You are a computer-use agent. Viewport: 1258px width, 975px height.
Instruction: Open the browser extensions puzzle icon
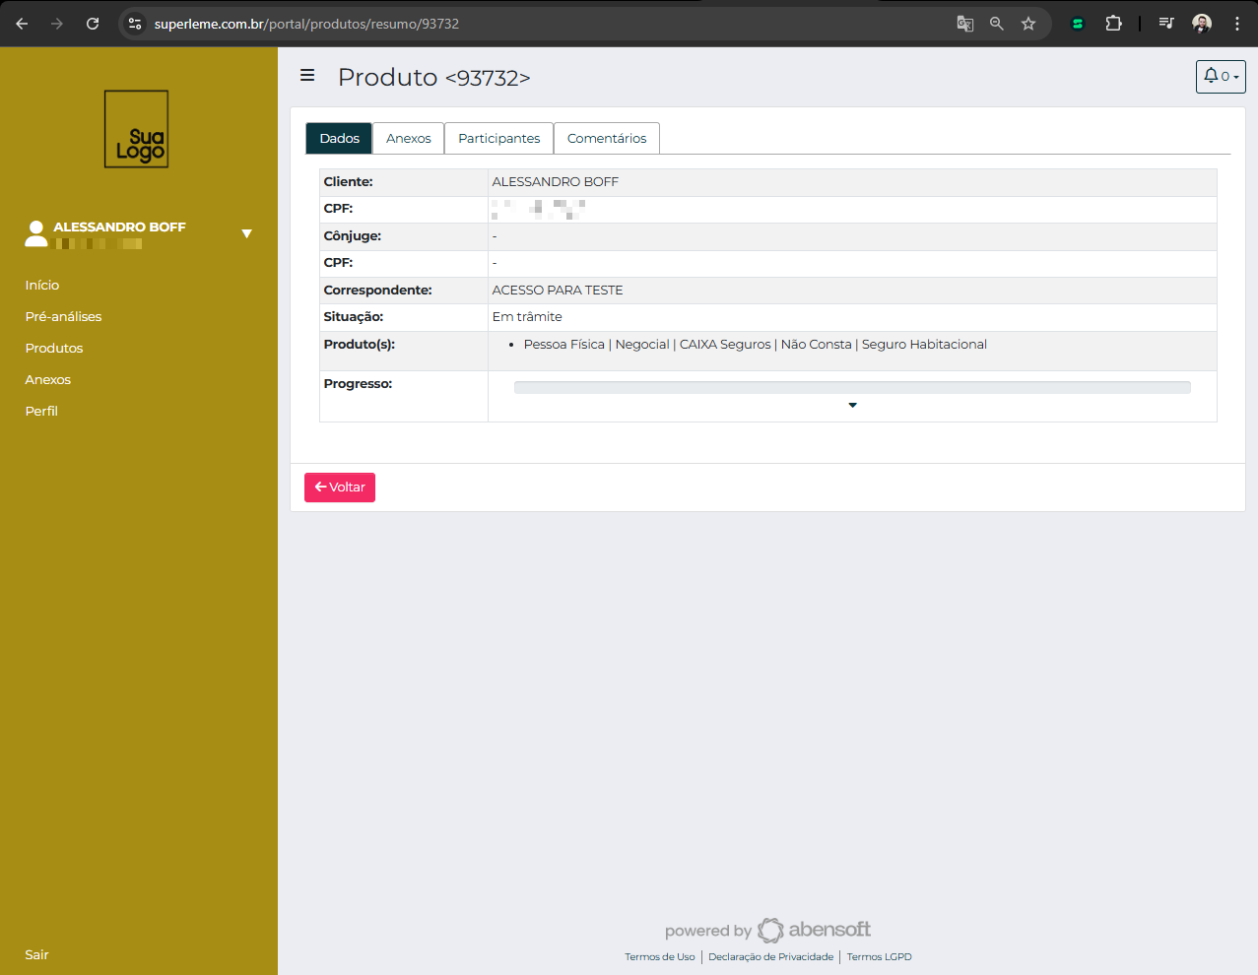tap(1113, 24)
